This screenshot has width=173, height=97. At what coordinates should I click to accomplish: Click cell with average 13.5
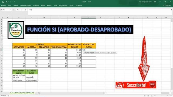tap(75, 58)
